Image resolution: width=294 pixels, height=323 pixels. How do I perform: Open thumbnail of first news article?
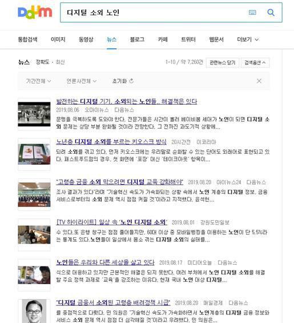pos(34,114)
